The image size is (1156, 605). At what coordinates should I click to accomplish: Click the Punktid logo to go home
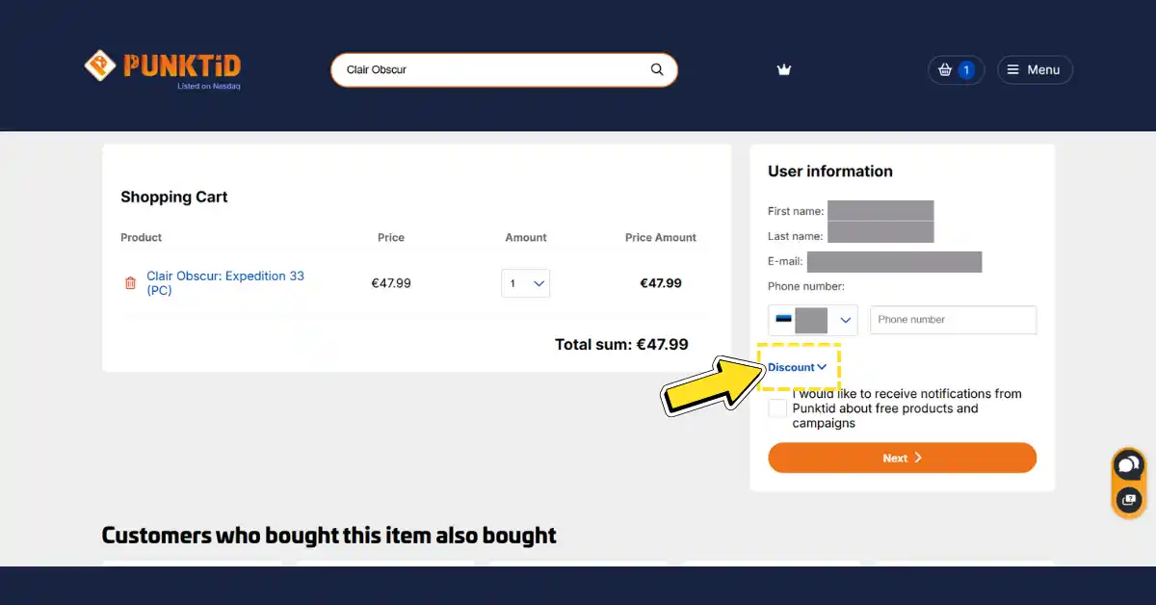[x=162, y=66]
